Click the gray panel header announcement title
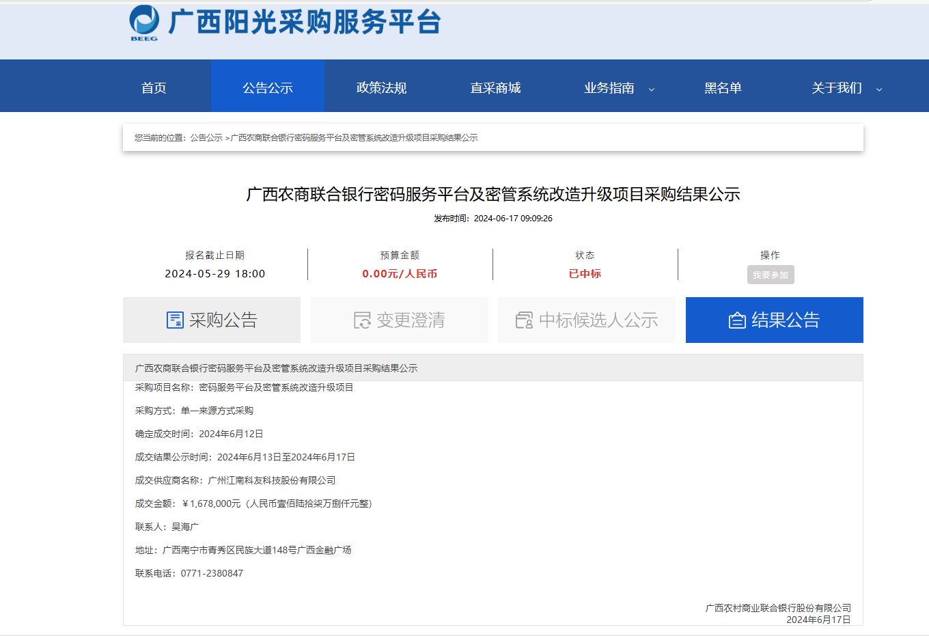The height and width of the screenshot is (636, 929). coord(276,368)
